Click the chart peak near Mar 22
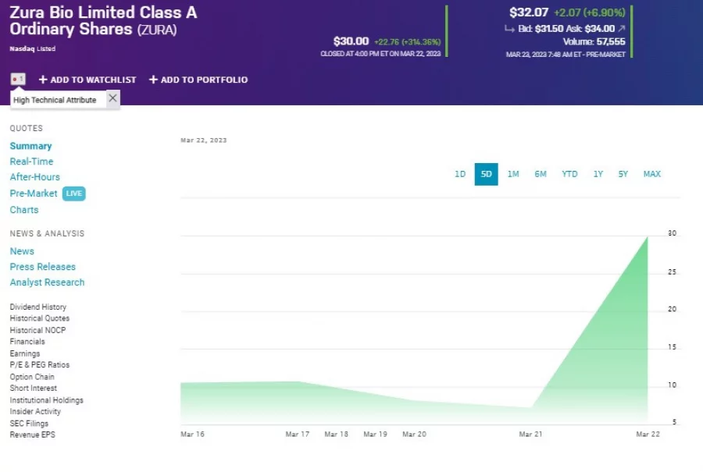This screenshot has width=703, height=472. [647, 239]
